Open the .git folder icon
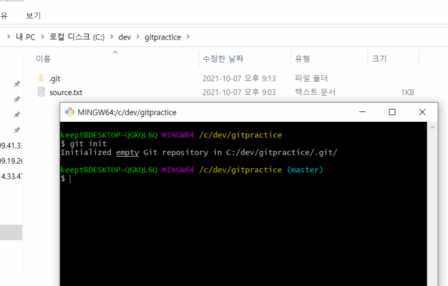 coord(41,78)
